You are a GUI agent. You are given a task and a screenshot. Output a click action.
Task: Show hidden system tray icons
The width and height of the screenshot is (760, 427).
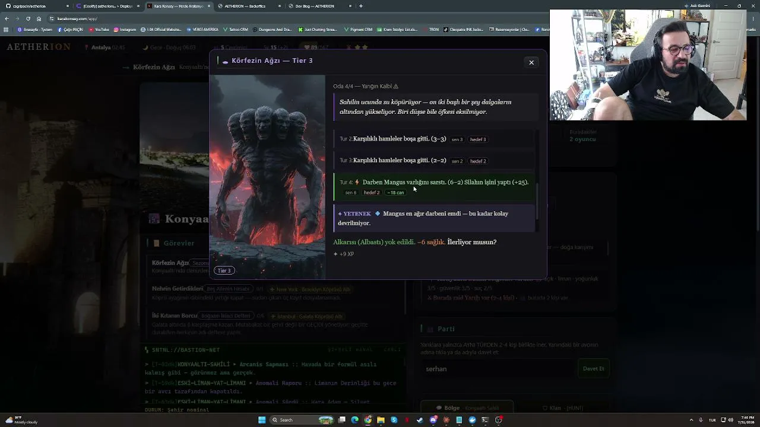(x=692, y=420)
